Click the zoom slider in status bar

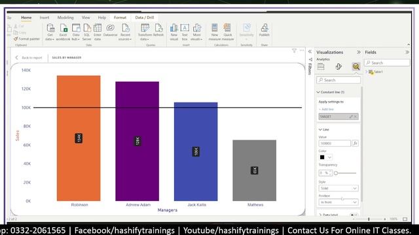click(x=369, y=219)
